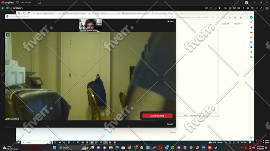Click Edge sidebar green Spotify icon
This screenshot has width=270, height=151.
pyautogui.click(x=251, y=57)
